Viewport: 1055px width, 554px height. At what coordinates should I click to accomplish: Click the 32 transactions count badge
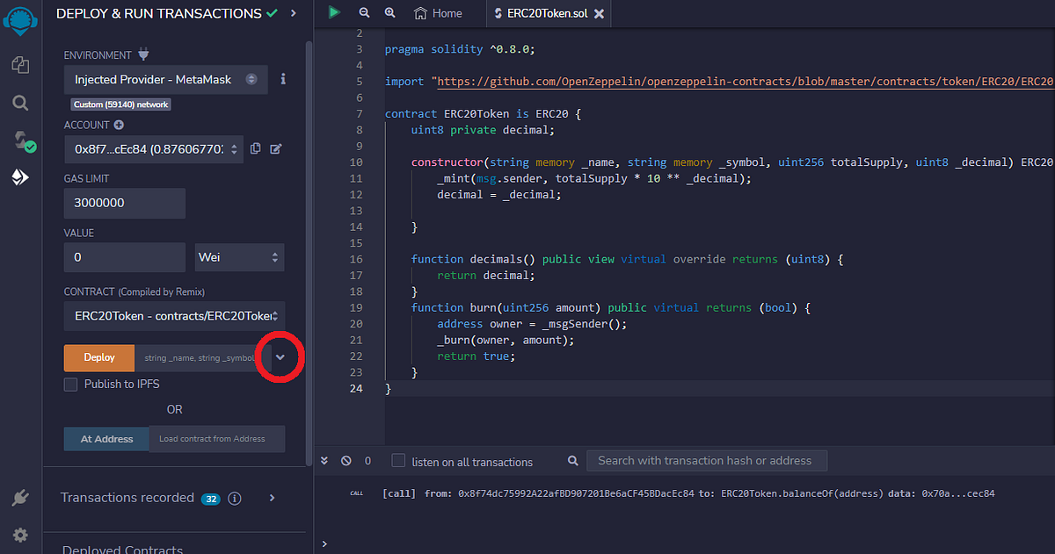pyautogui.click(x=211, y=499)
